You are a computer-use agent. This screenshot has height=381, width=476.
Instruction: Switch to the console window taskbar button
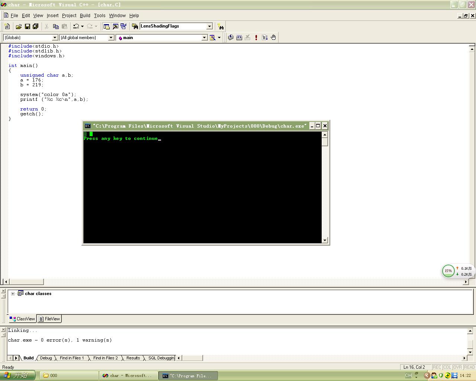[x=188, y=376]
